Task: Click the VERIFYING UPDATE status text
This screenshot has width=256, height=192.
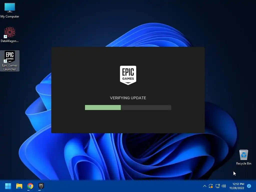Action: [128, 98]
